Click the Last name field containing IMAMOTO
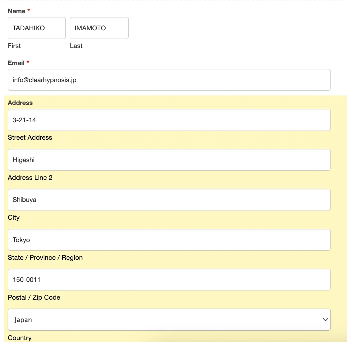The height and width of the screenshot is (342, 347). (99, 28)
